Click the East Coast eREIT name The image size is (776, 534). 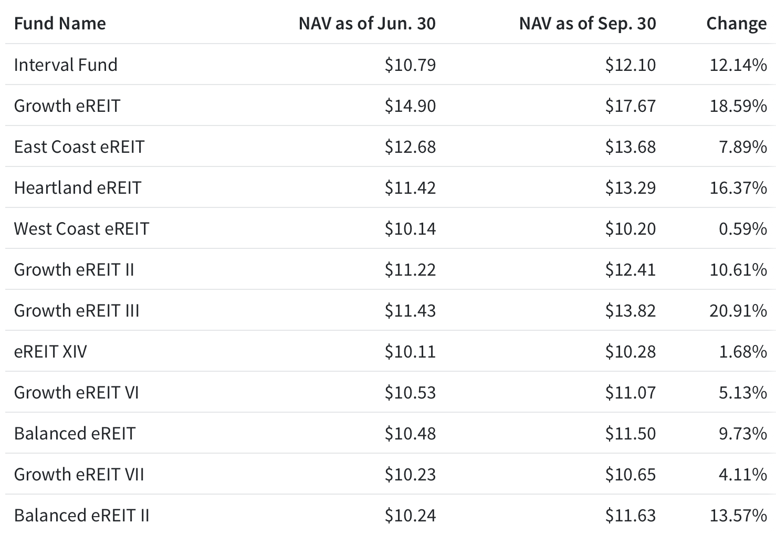coord(79,146)
